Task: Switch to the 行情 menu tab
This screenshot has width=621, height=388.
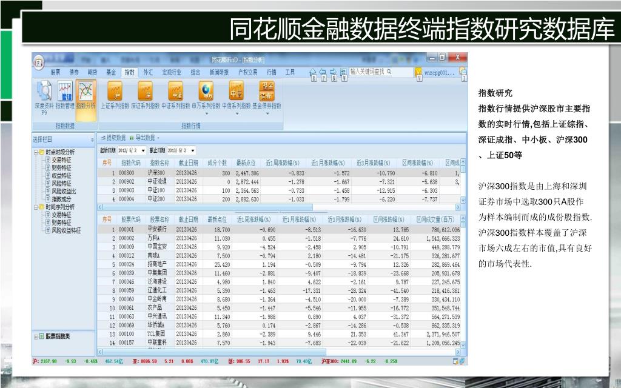Action: pyautogui.click(x=271, y=72)
